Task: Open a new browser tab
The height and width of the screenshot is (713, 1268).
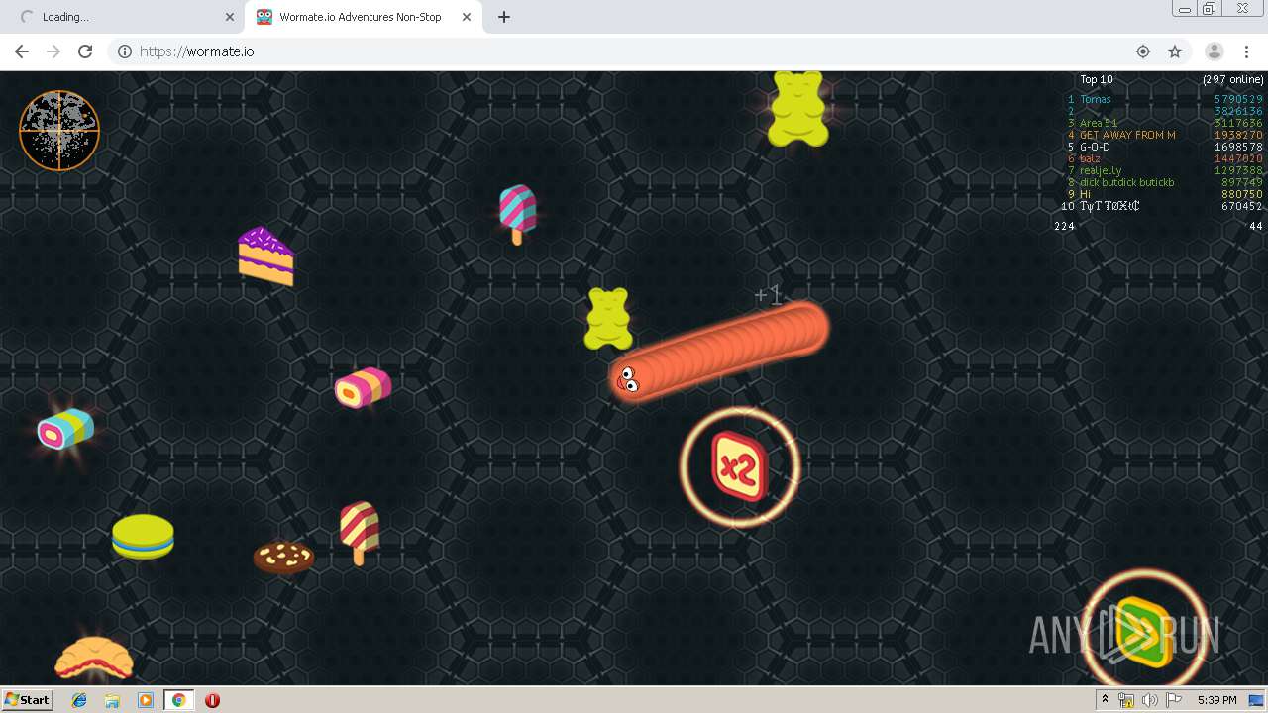Action: pos(503,17)
